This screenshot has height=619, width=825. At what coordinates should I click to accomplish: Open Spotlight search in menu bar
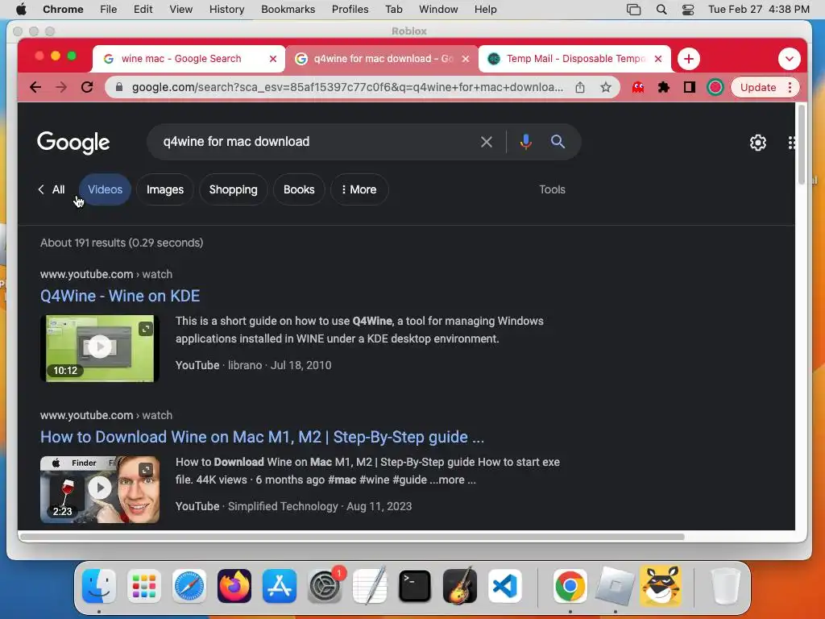[661, 10]
